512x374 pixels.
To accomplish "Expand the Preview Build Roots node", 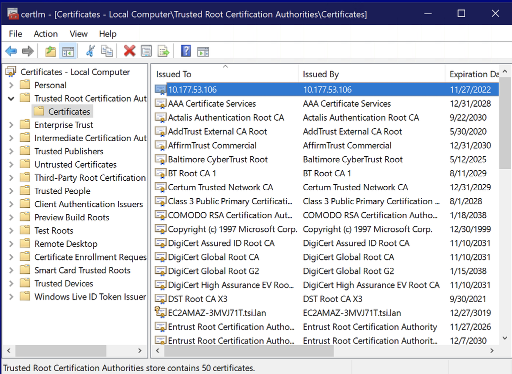I will pyautogui.click(x=11, y=217).
